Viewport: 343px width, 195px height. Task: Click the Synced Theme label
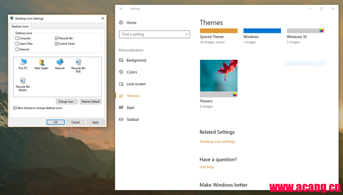[212, 37]
